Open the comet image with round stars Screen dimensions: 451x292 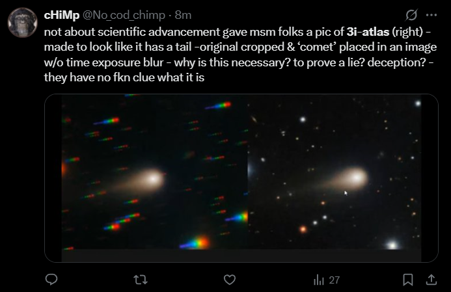[x=335, y=172]
